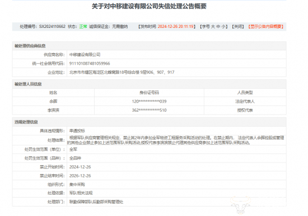Click the 具体违规情形 label

point(52,131)
